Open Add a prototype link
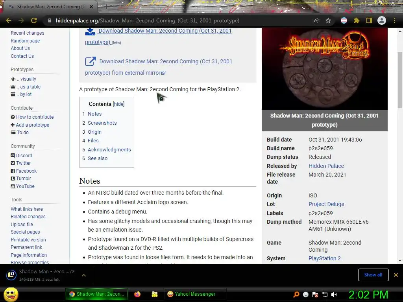 point(32,125)
